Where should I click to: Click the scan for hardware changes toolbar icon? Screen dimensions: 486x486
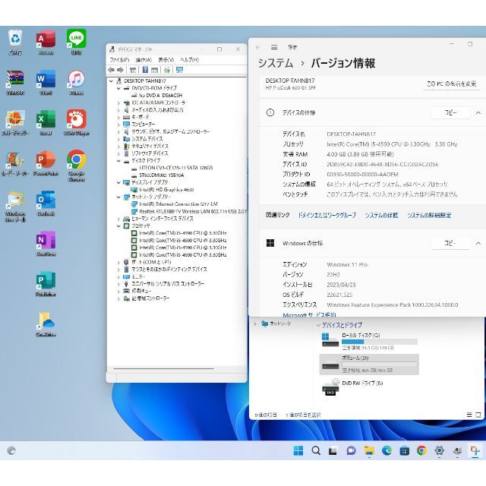pyautogui.click(x=179, y=70)
